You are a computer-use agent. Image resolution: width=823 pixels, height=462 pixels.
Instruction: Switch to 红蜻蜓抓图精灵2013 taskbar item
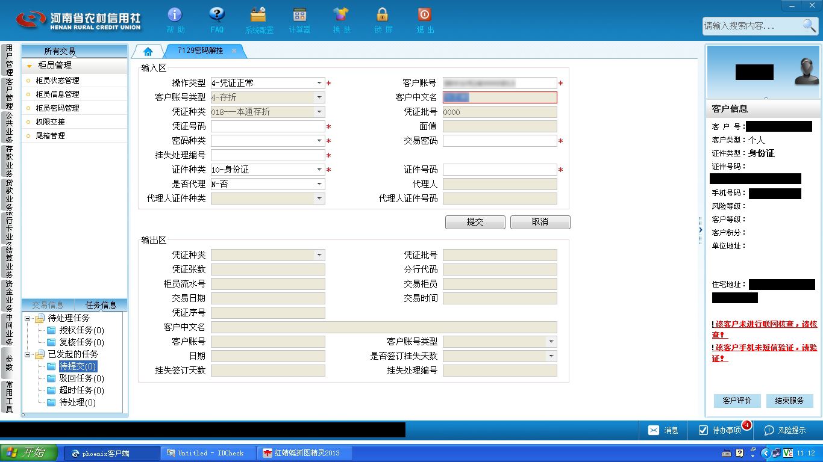point(305,453)
